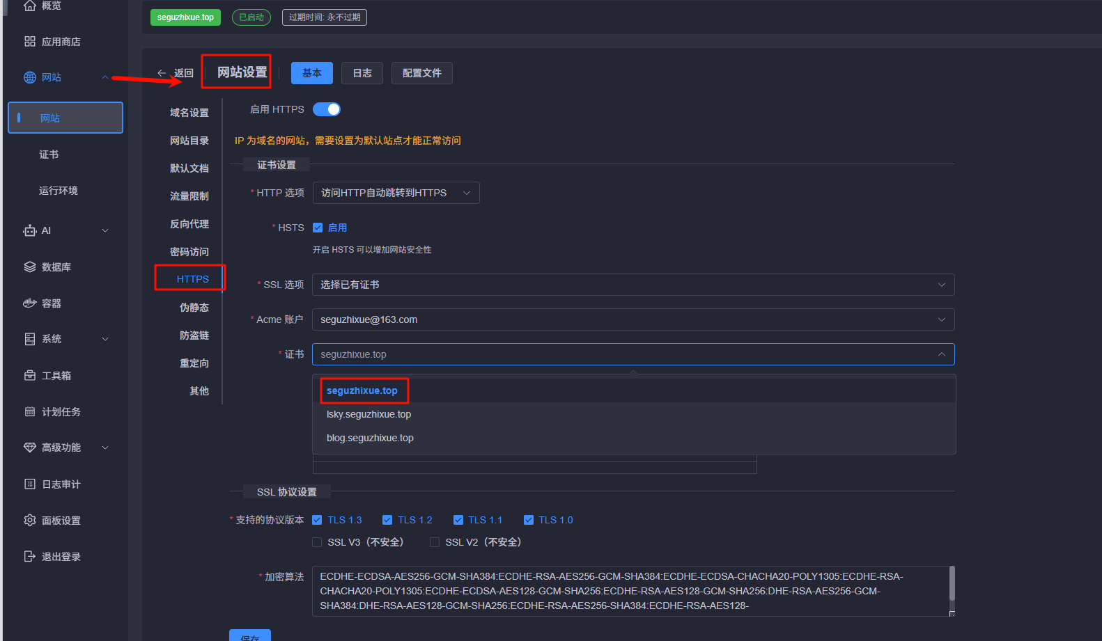
Task: Toggle the Enable HTTPS switch off
Action: (327, 109)
